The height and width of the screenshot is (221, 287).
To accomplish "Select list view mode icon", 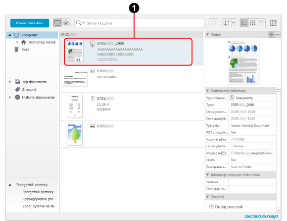I will click(245, 23).
